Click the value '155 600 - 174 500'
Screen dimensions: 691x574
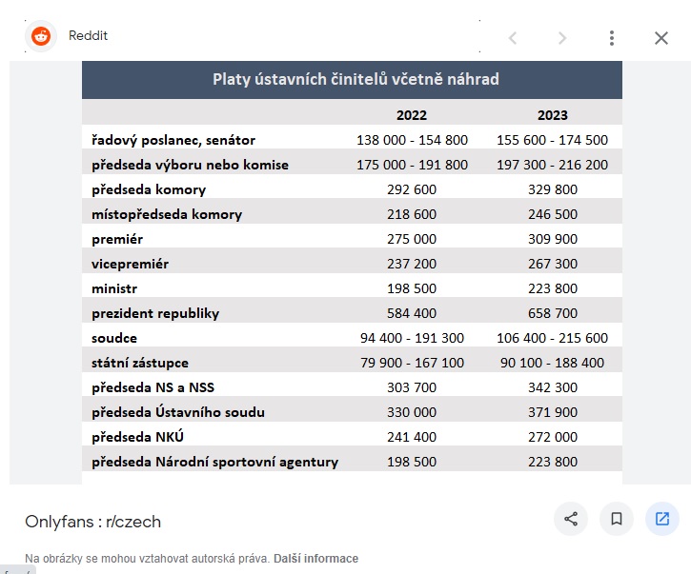pos(552,140)
